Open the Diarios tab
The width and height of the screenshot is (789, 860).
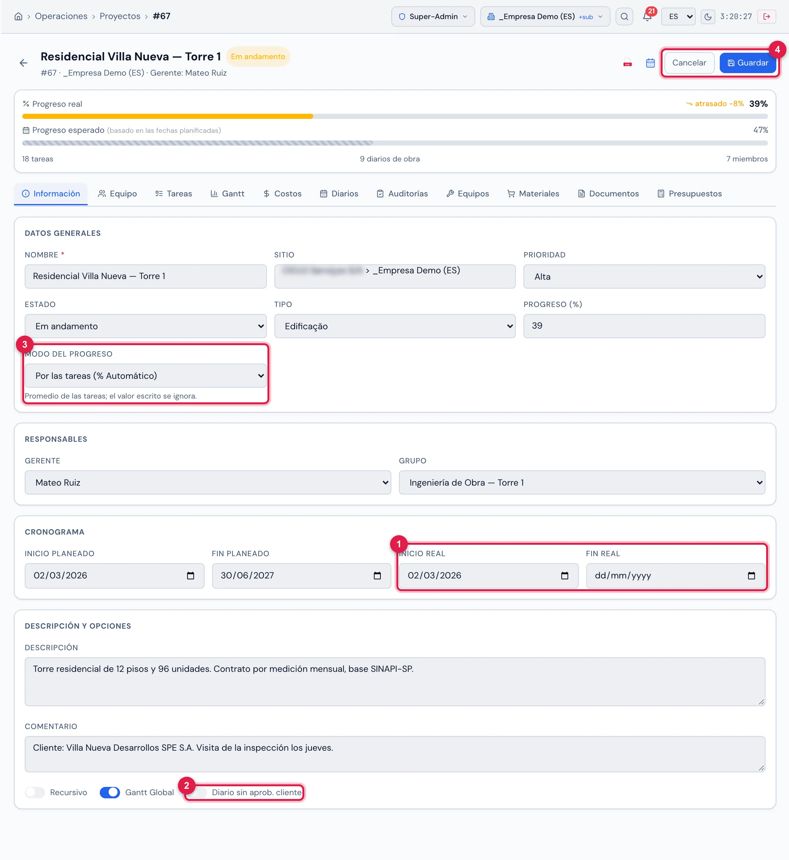coord(339,194)
